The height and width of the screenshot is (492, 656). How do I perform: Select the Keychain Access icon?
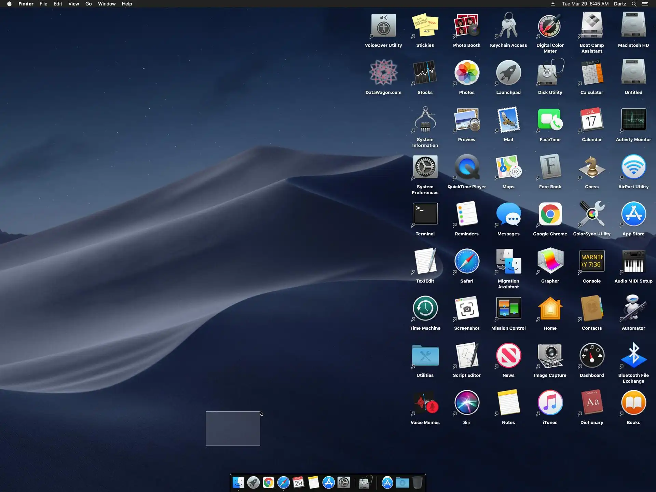(x=508, y=26)
